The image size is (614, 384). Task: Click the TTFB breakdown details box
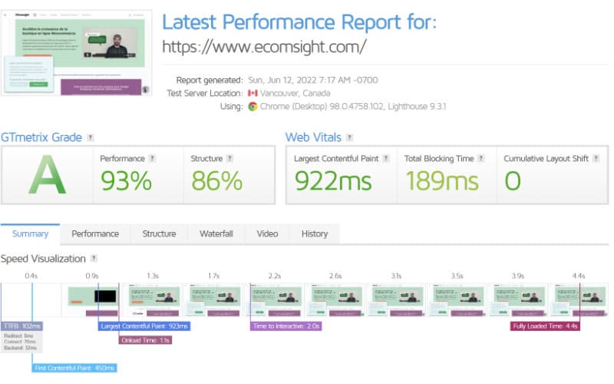tap(21, 342)
